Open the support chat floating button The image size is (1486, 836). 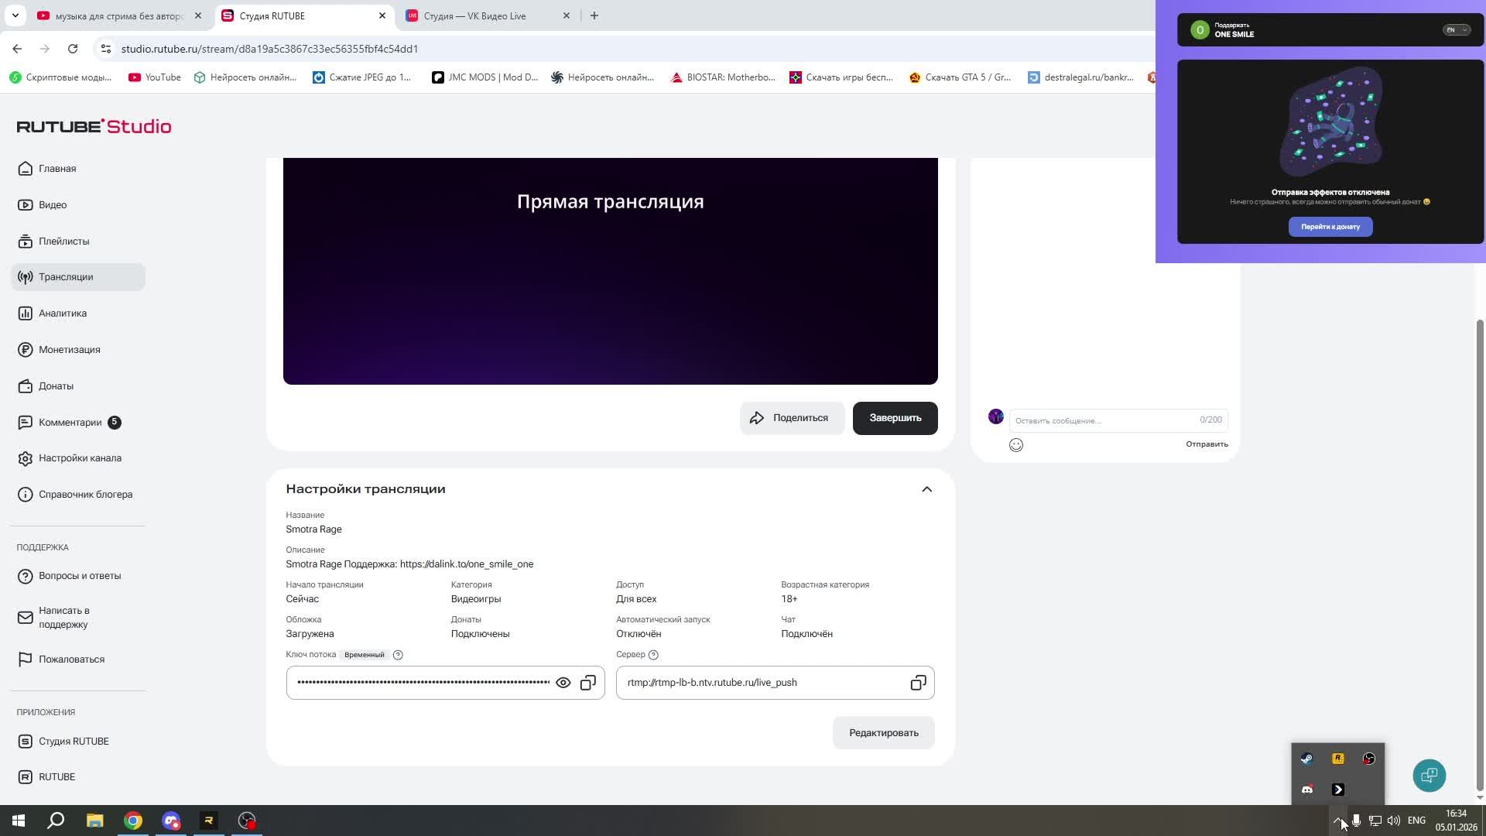1429,776
